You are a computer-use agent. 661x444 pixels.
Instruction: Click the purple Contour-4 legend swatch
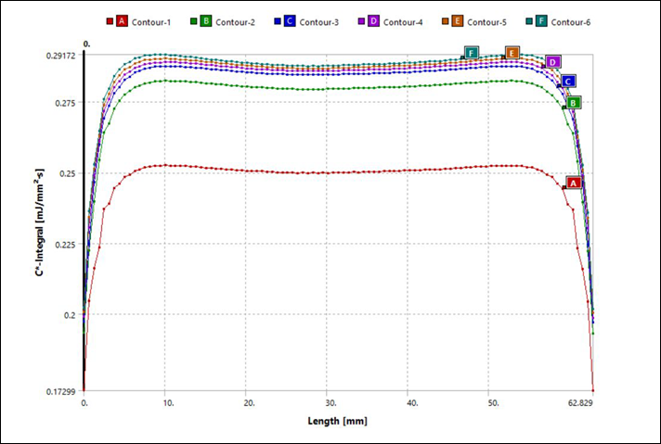tap(361, 21)
